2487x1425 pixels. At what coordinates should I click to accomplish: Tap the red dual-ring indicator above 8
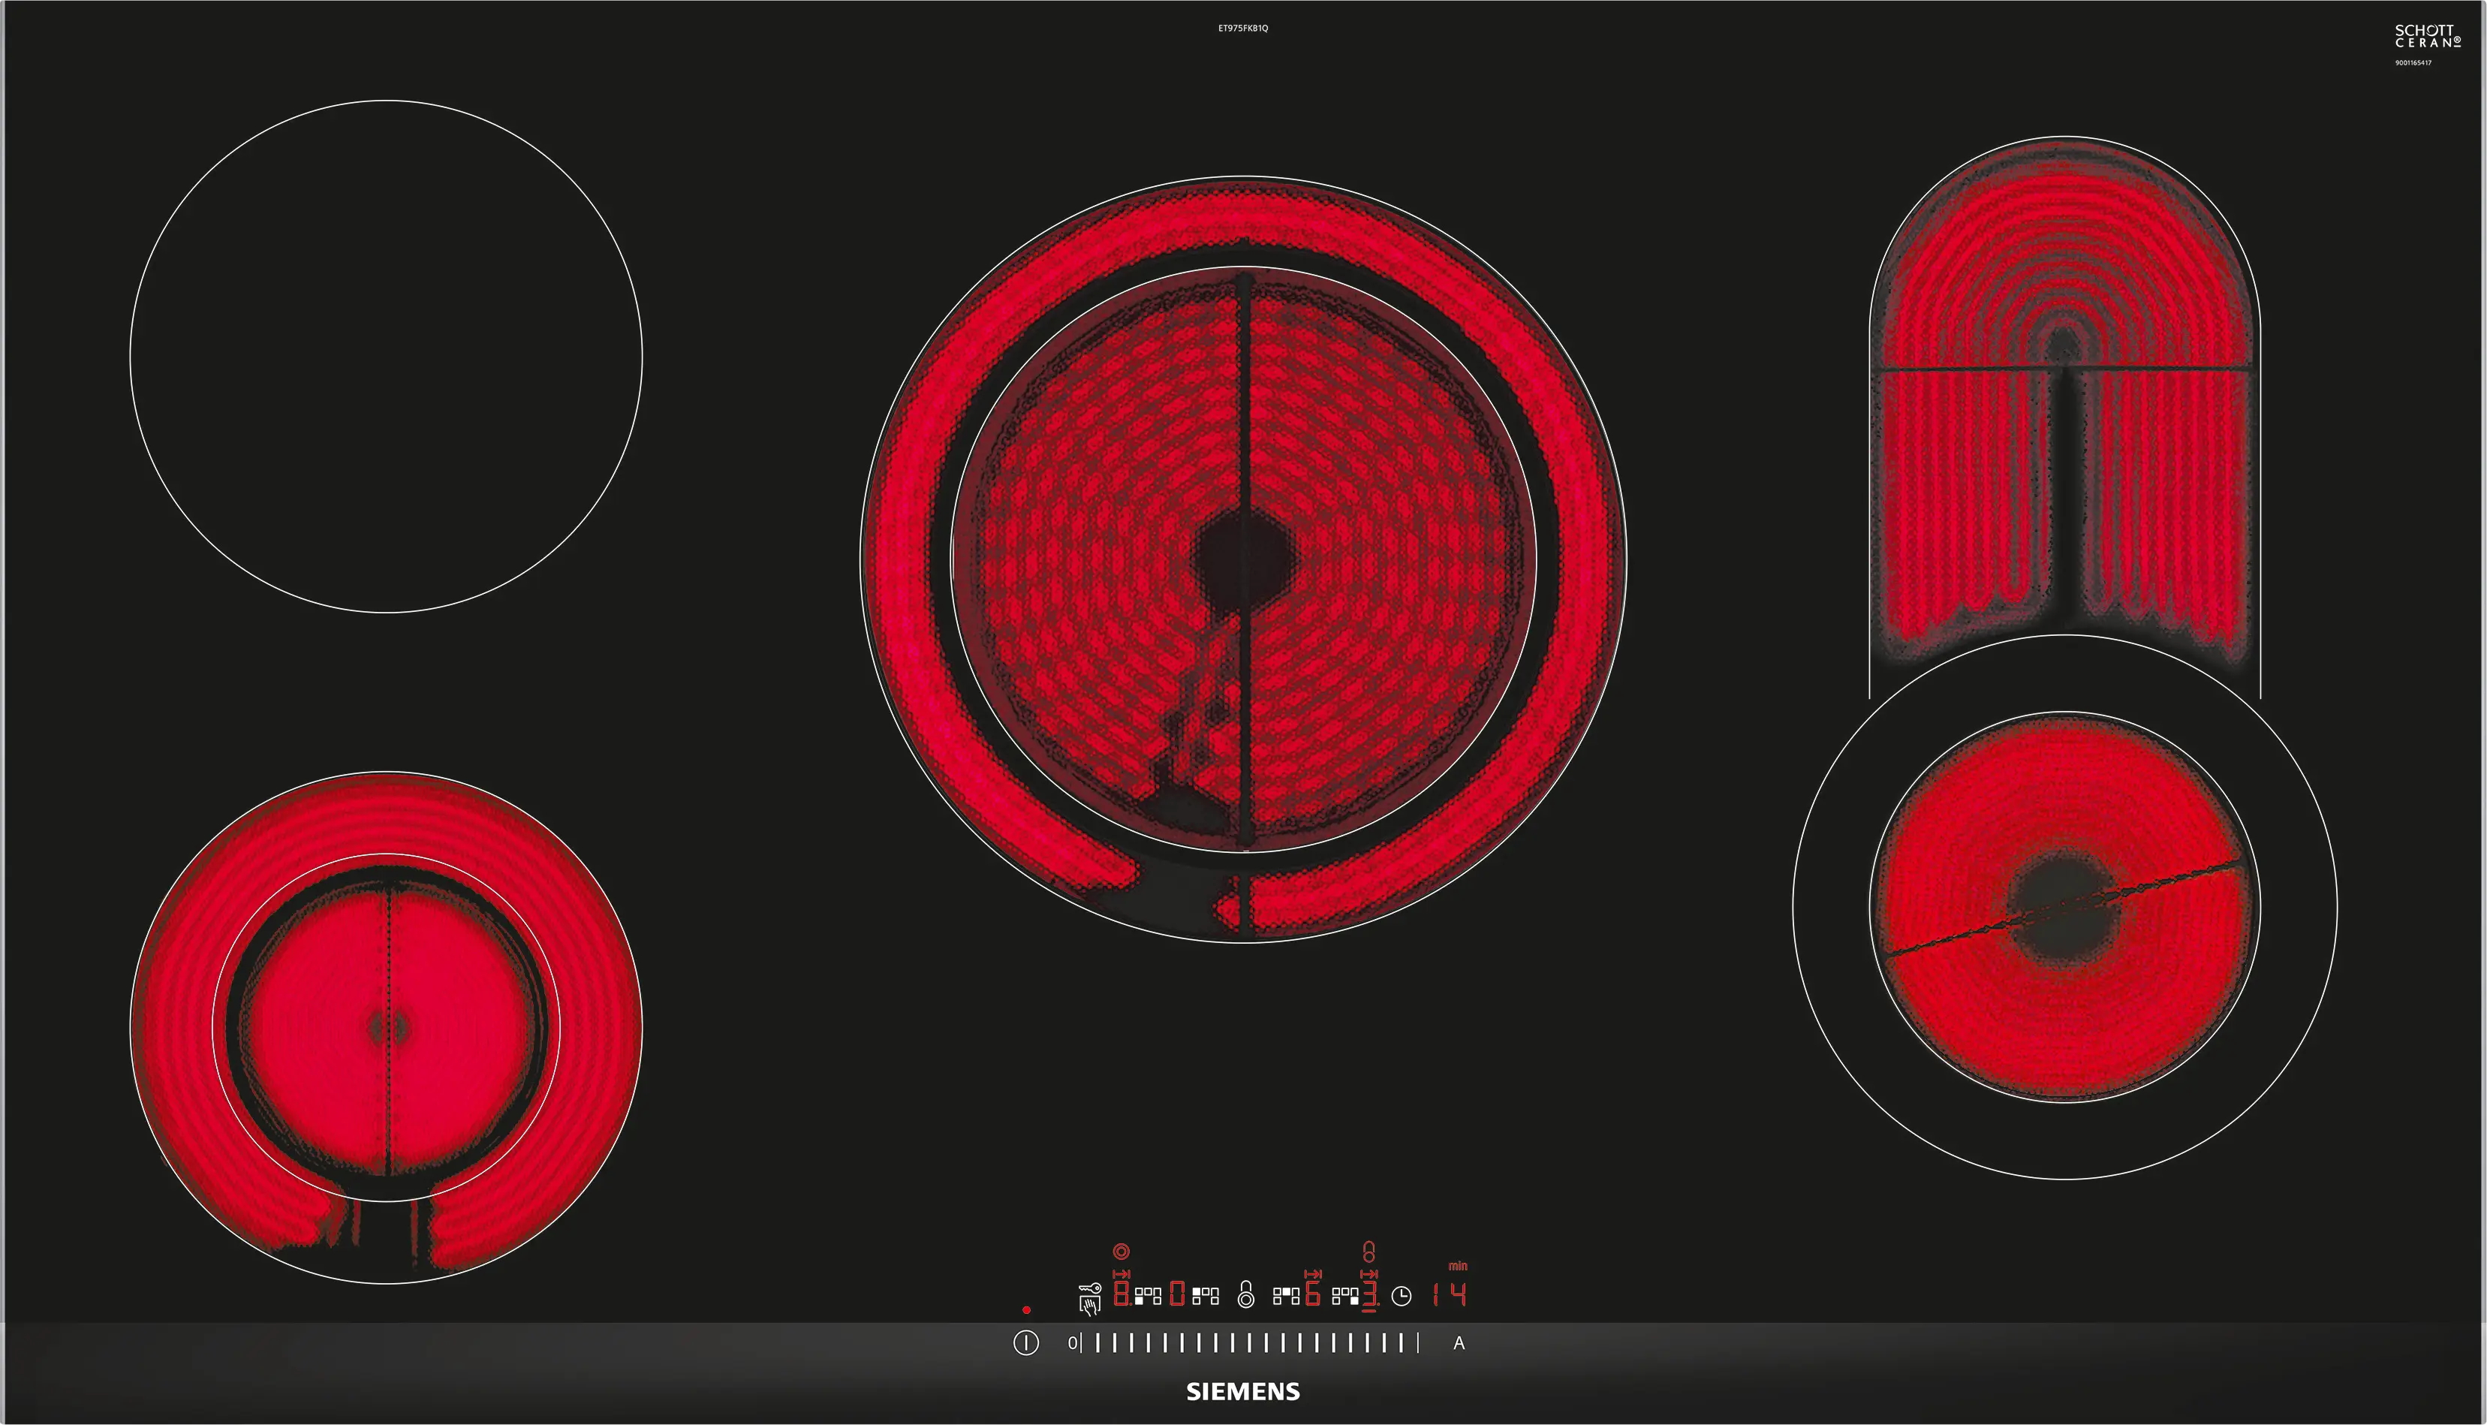click(x=1122, y=1252)
